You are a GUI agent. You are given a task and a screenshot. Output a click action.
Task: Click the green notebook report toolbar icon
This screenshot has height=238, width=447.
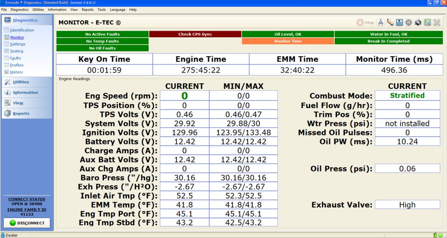tap(427, 22)
